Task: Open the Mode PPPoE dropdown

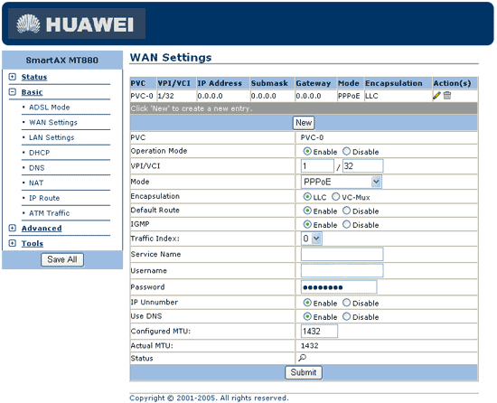Action: pyautogui.click(x=341, y=182)
